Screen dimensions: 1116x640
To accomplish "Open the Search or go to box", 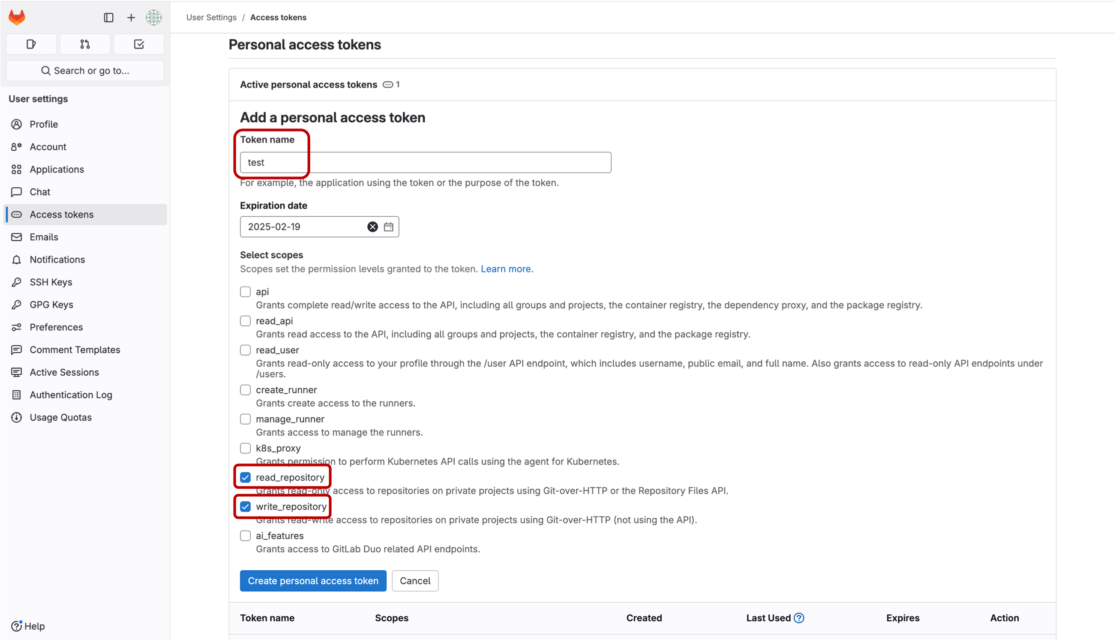I will click(85, 71).
